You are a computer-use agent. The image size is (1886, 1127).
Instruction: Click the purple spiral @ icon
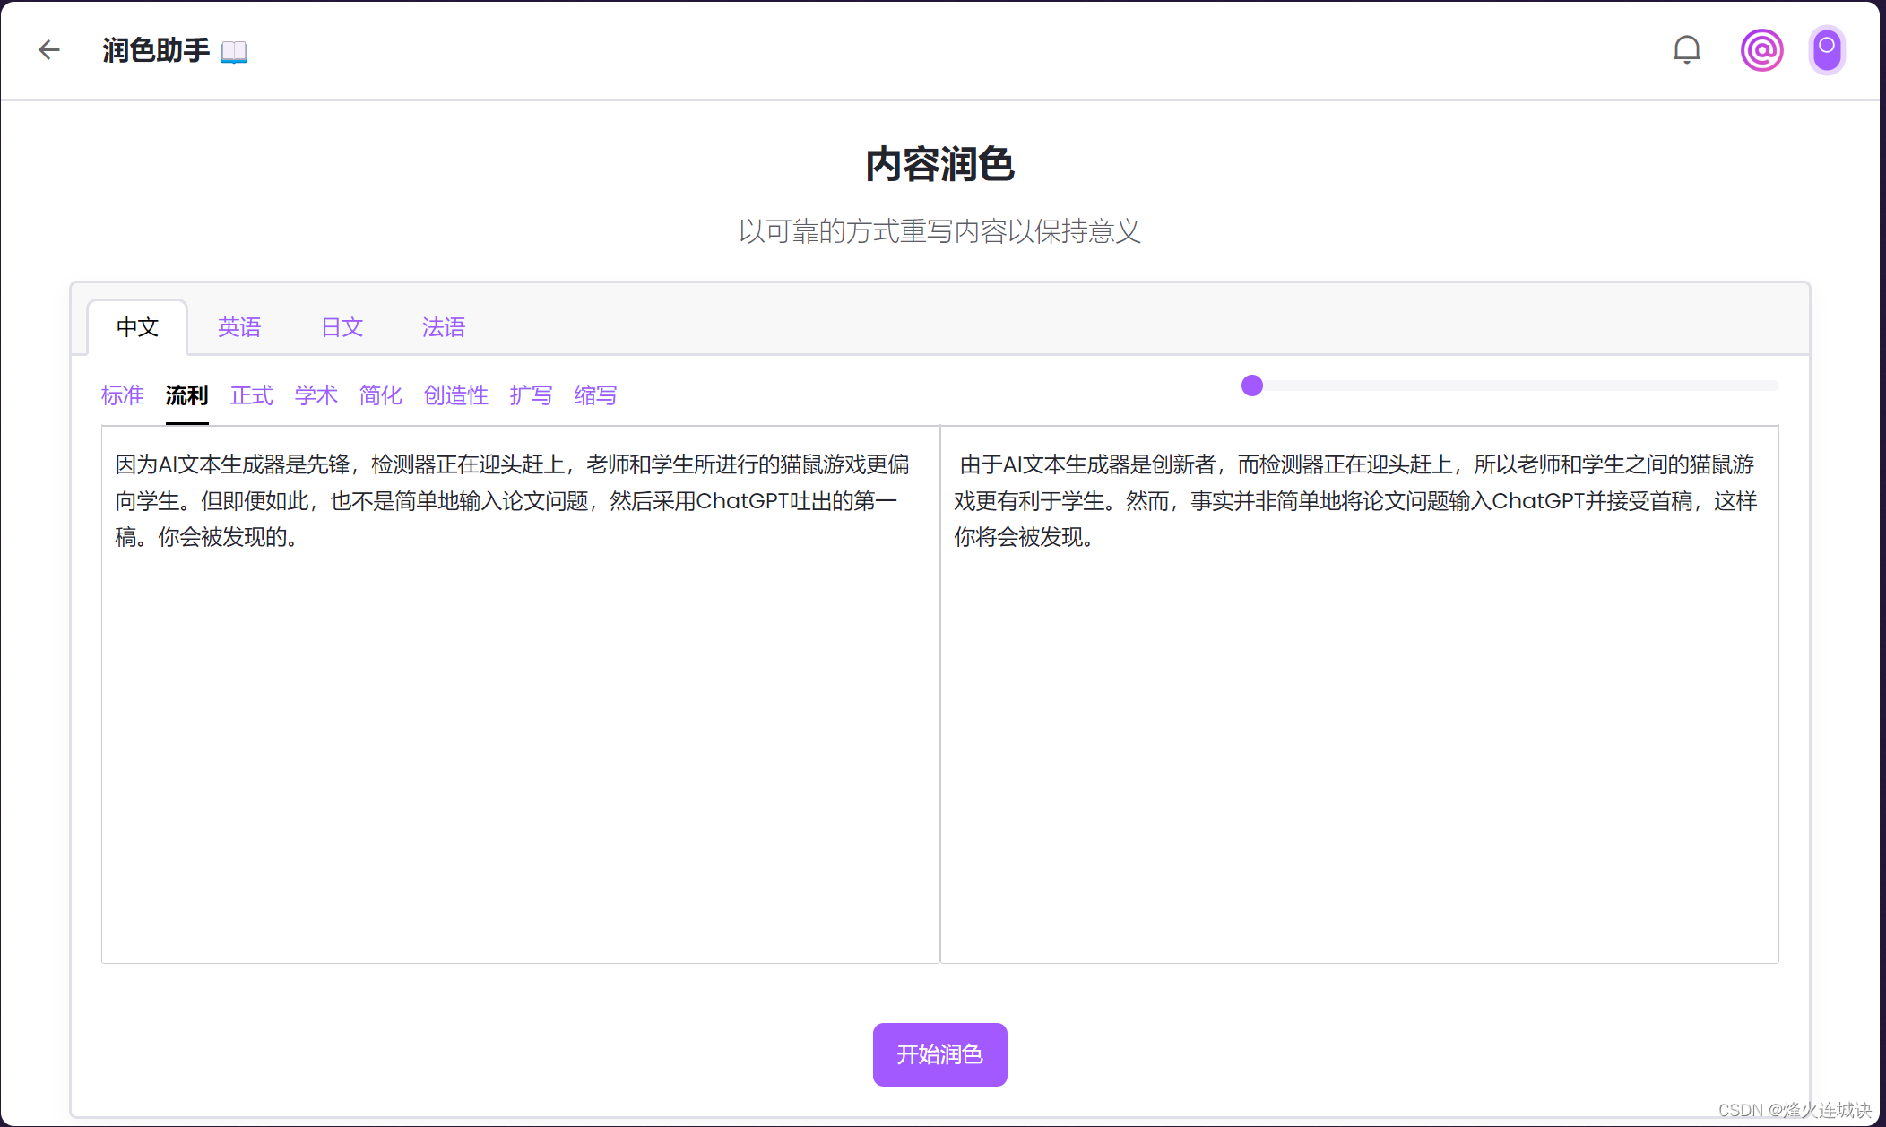click(x=1761, y=50)
